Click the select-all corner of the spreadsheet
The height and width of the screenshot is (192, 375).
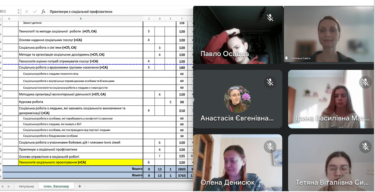[x=1, y=19]
